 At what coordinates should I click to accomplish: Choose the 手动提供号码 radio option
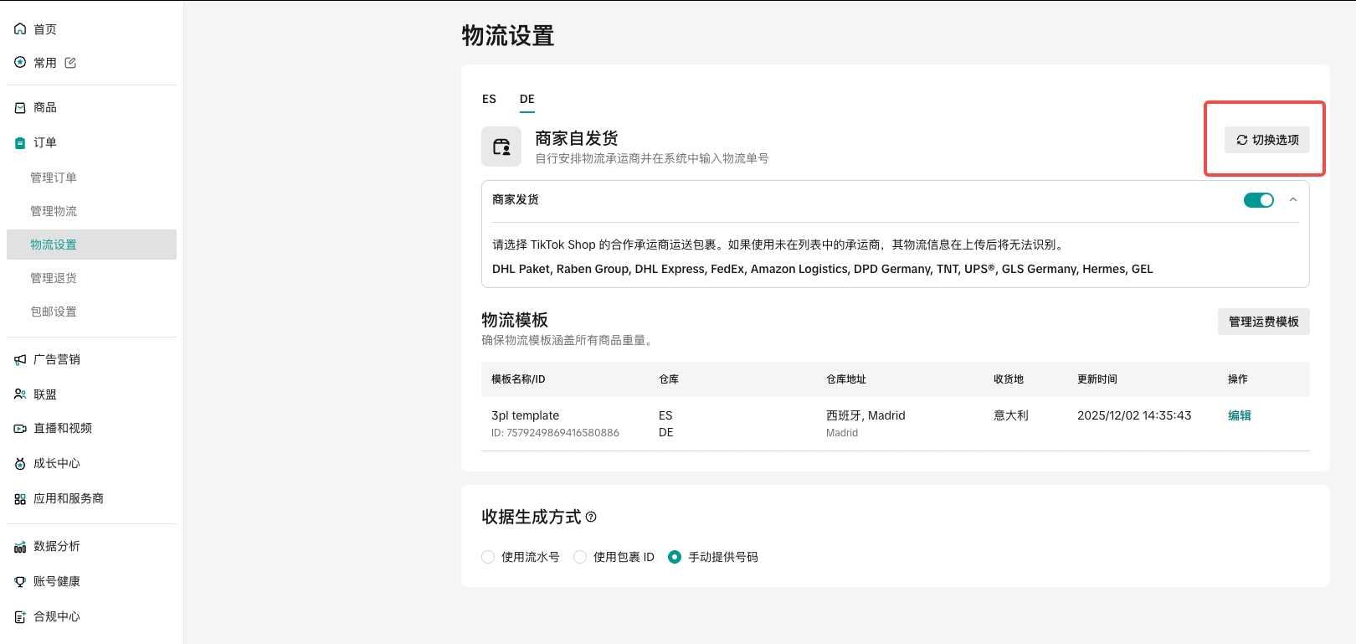click(675, 557)
